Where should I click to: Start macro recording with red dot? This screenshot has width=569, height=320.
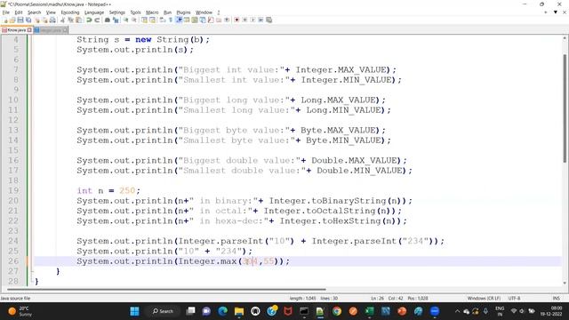click(236, 20)
